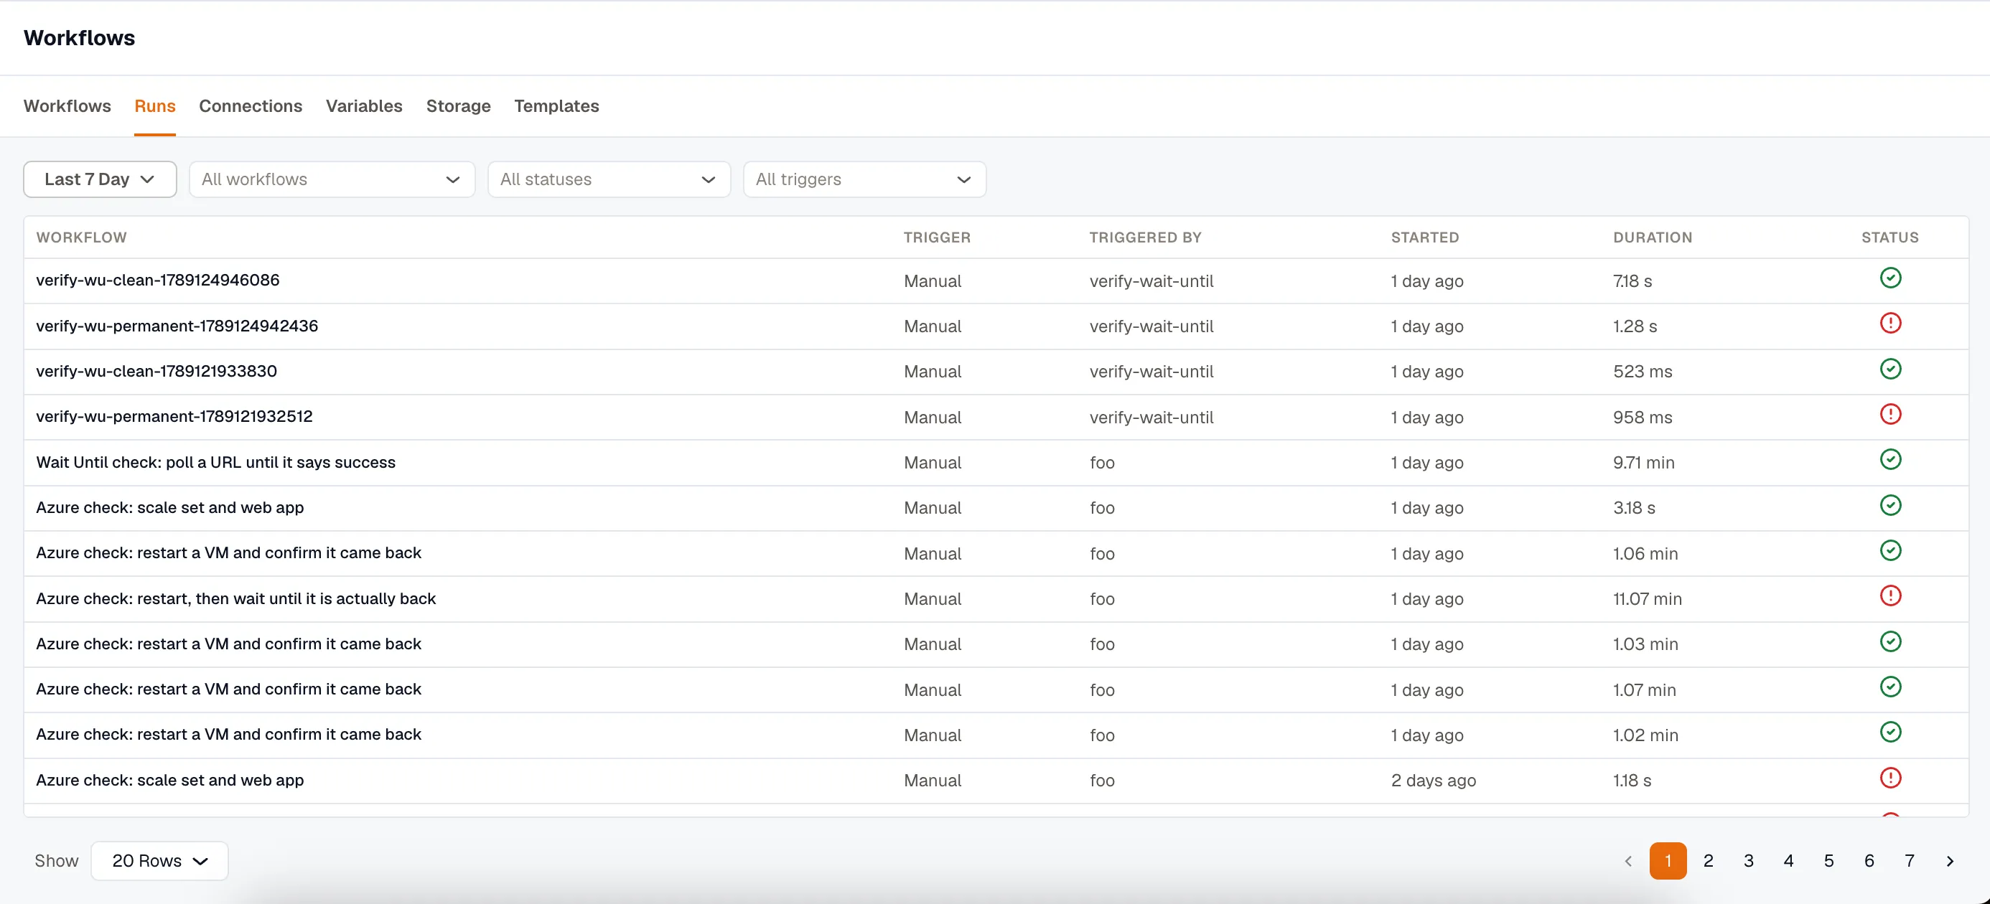Screen dimensions: 1990x904
Task: Go to page 6
Action: tap(1869, 861)
